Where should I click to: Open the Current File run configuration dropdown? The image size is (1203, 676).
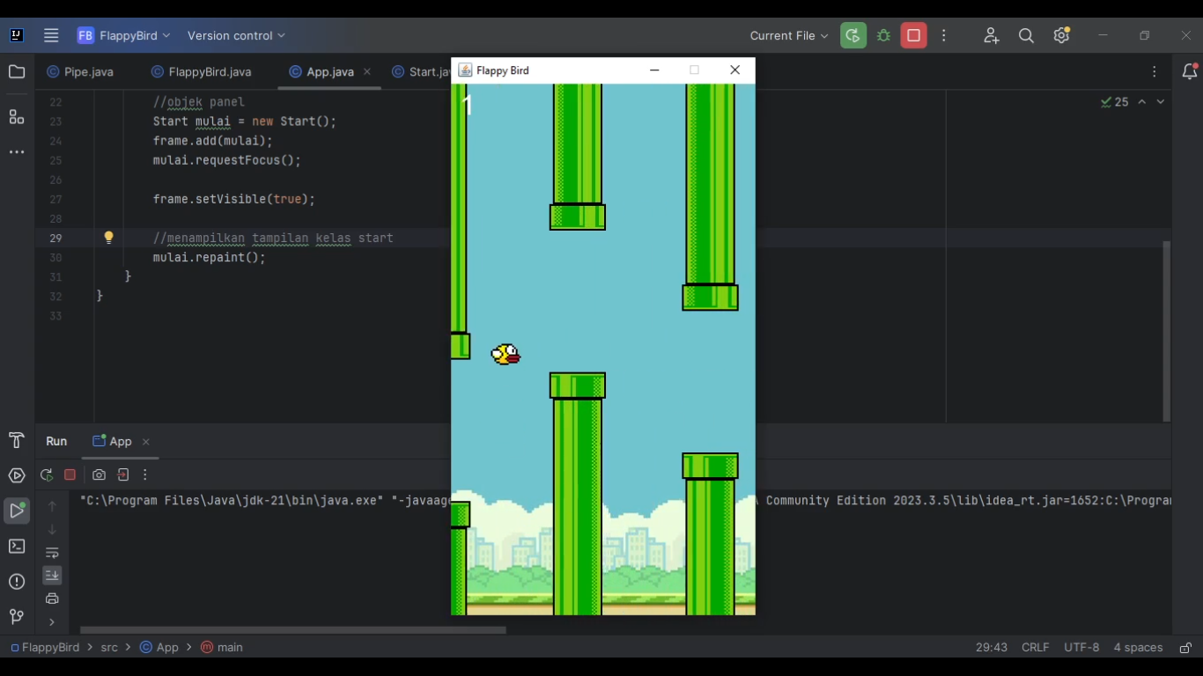789,36
